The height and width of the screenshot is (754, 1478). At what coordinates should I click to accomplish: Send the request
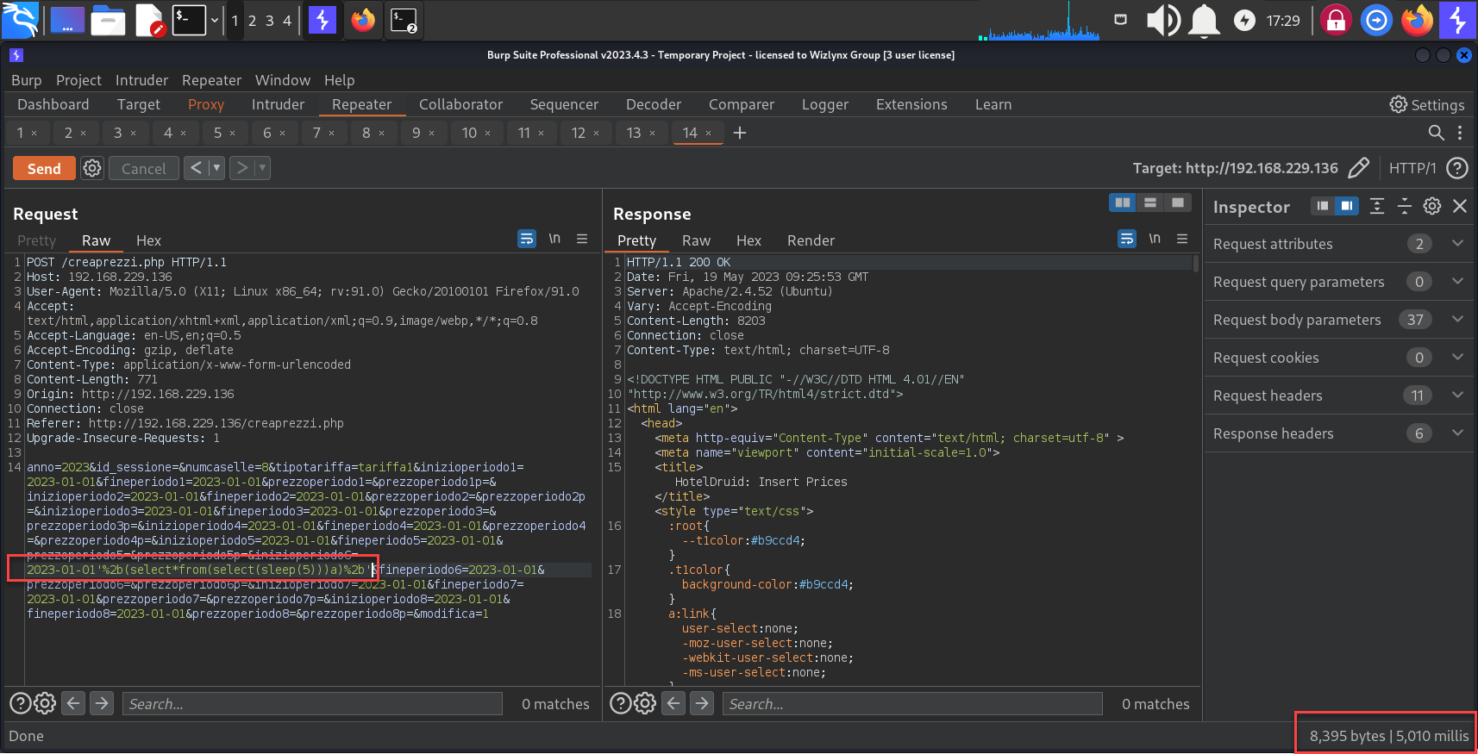coord(44,168)
